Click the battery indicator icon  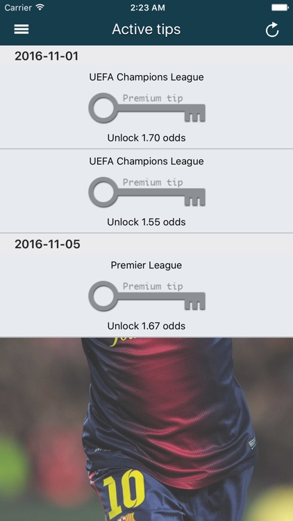click(x=280, y=8)
